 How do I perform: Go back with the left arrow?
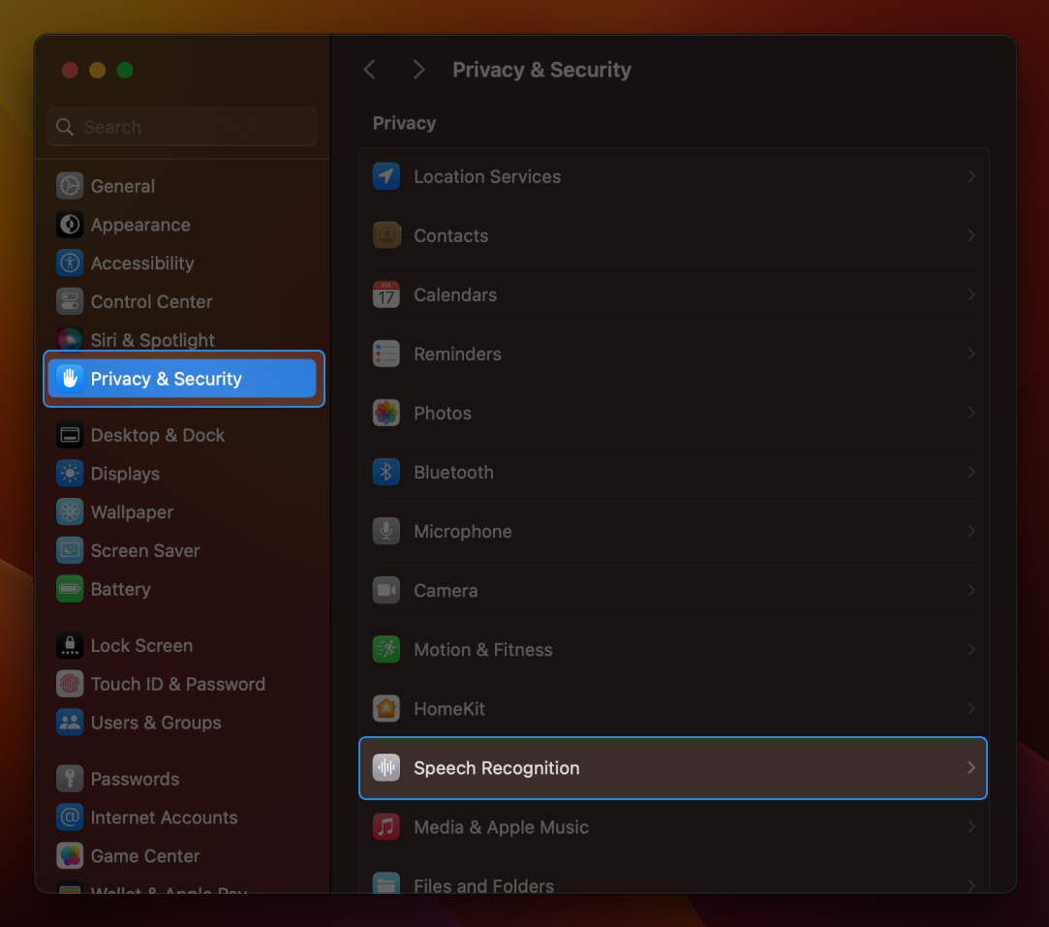coord(370,70)
